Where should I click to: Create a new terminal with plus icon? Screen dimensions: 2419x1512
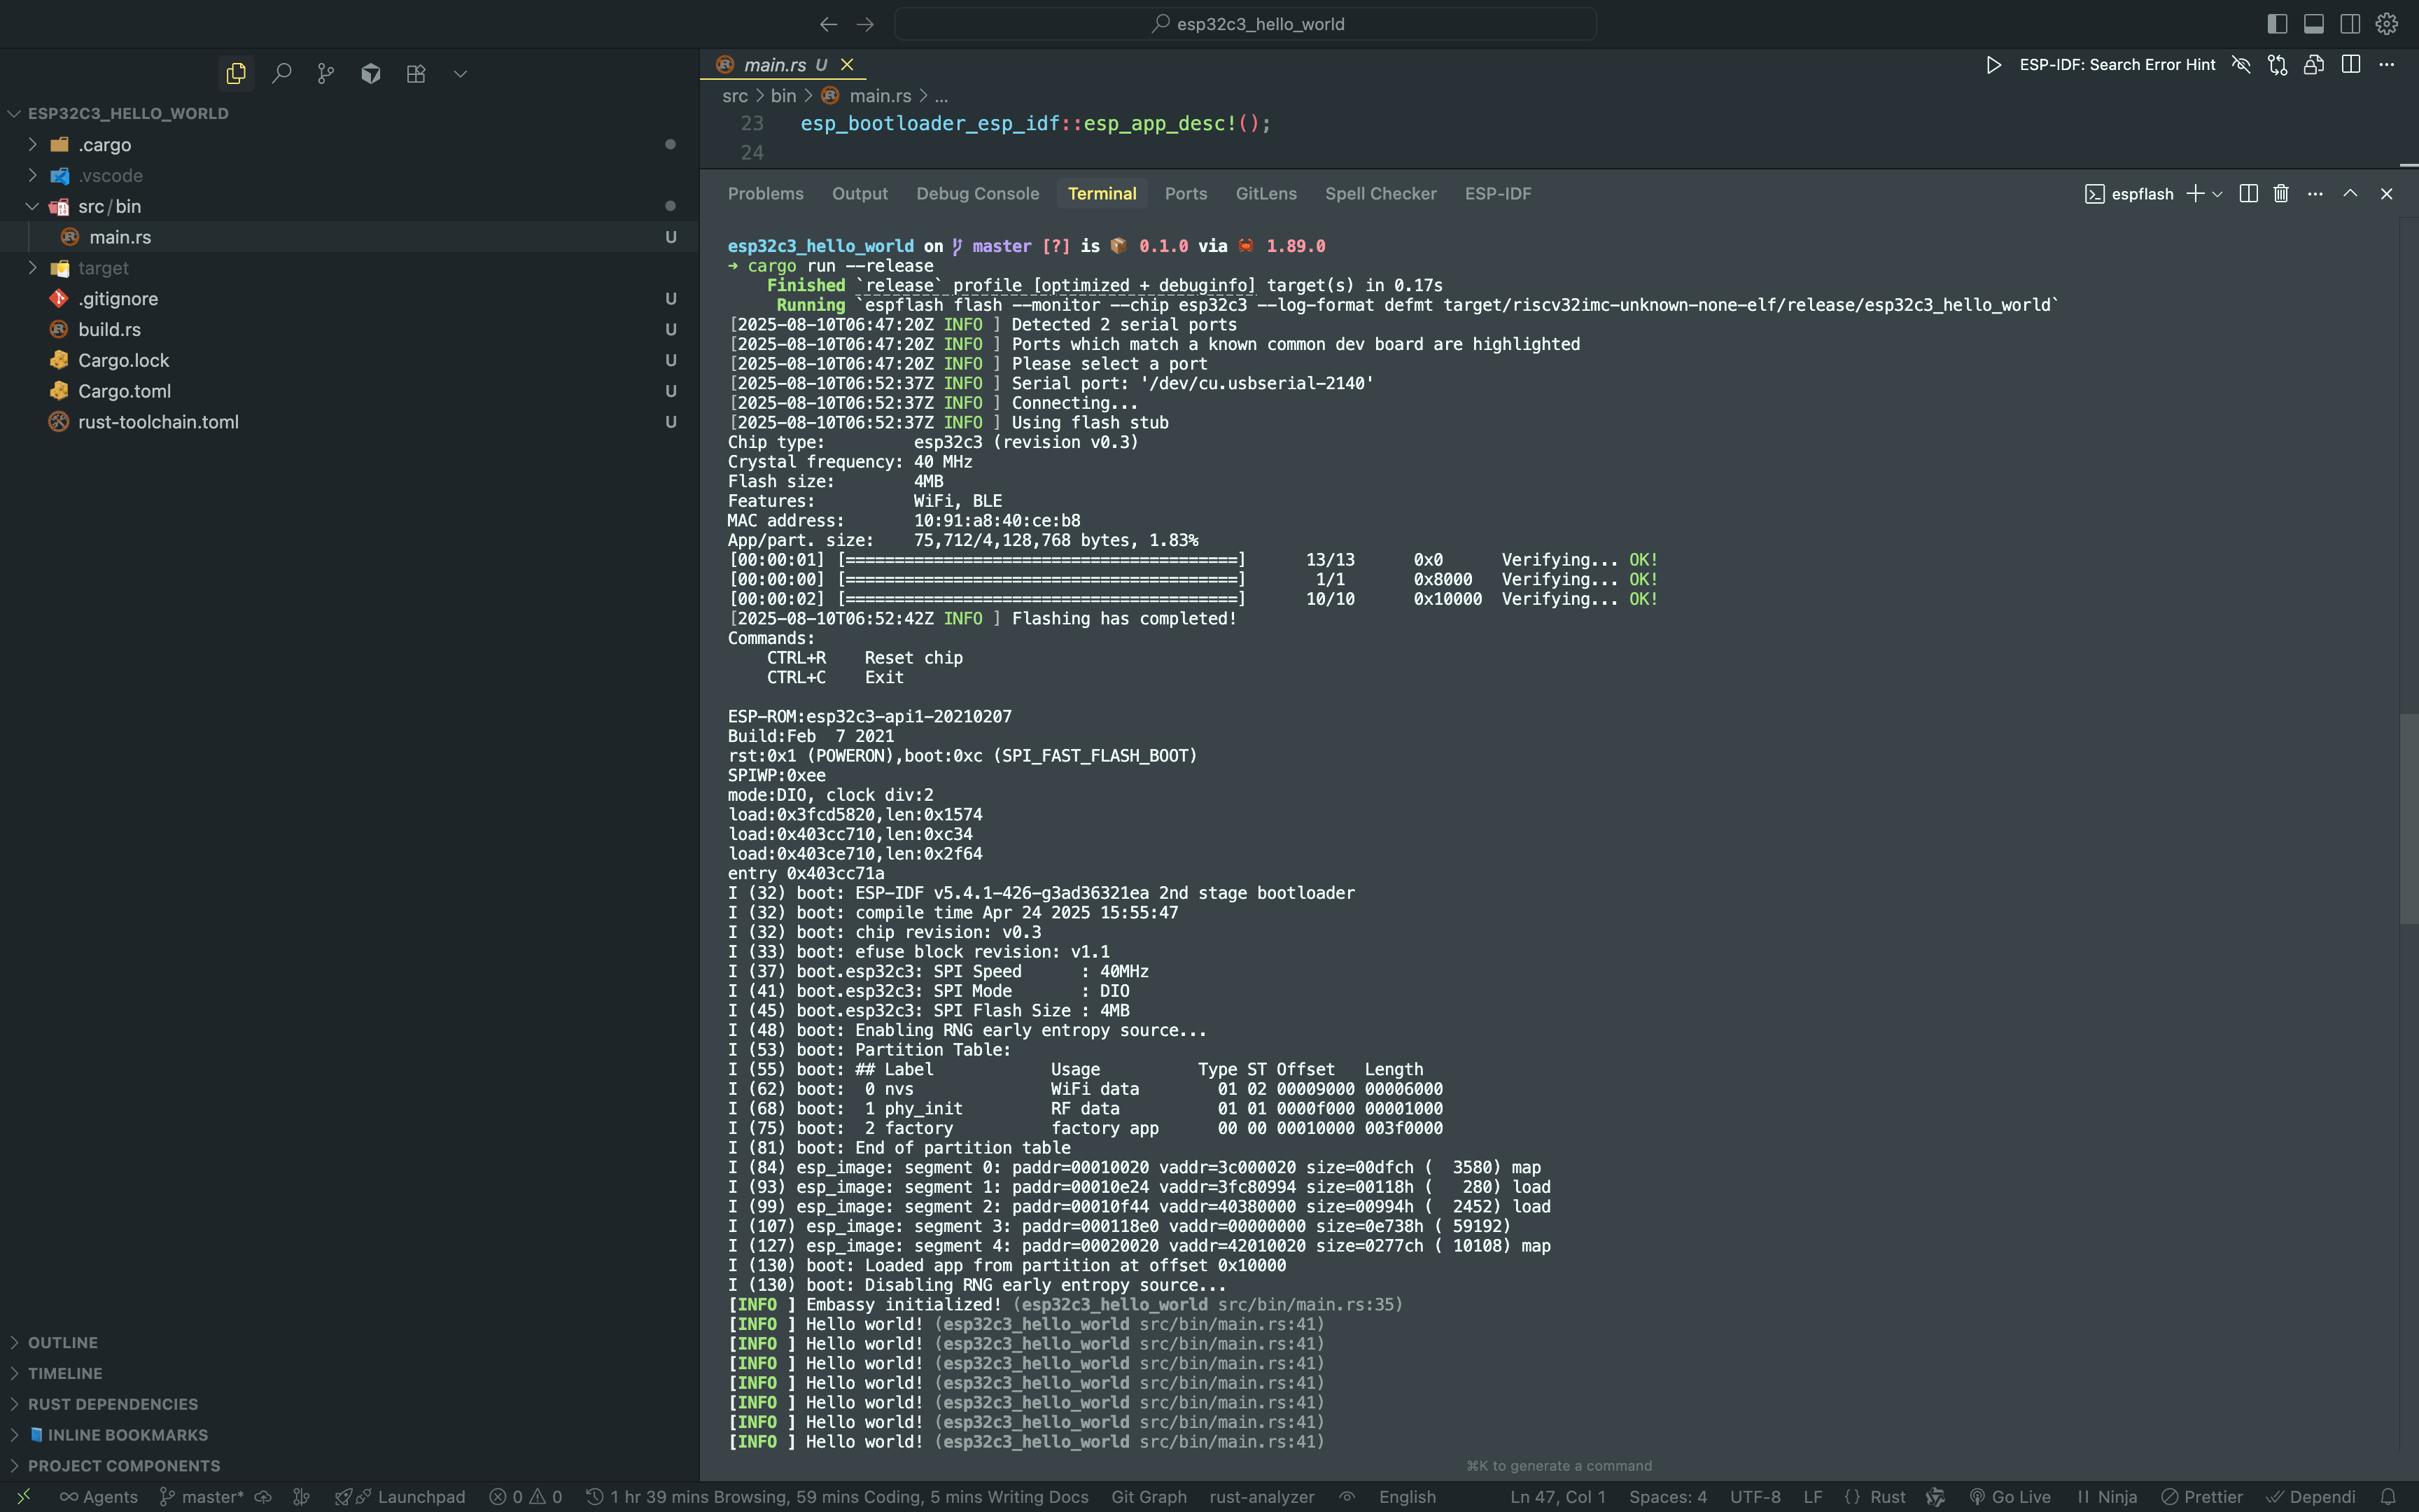[x=2194, y=194]
